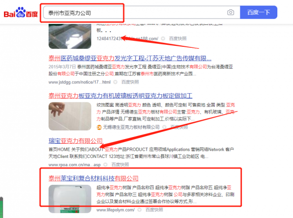293x218 pixels.
Task: Click orange logo icon beside 无锡德生亚克力板材有限公司
Action: (x=99, y=127)
